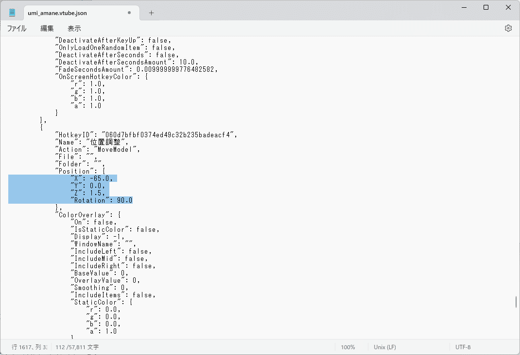Click the "BaseValue": 0 line
Screen dimensions: 520x355
[99, 273]
